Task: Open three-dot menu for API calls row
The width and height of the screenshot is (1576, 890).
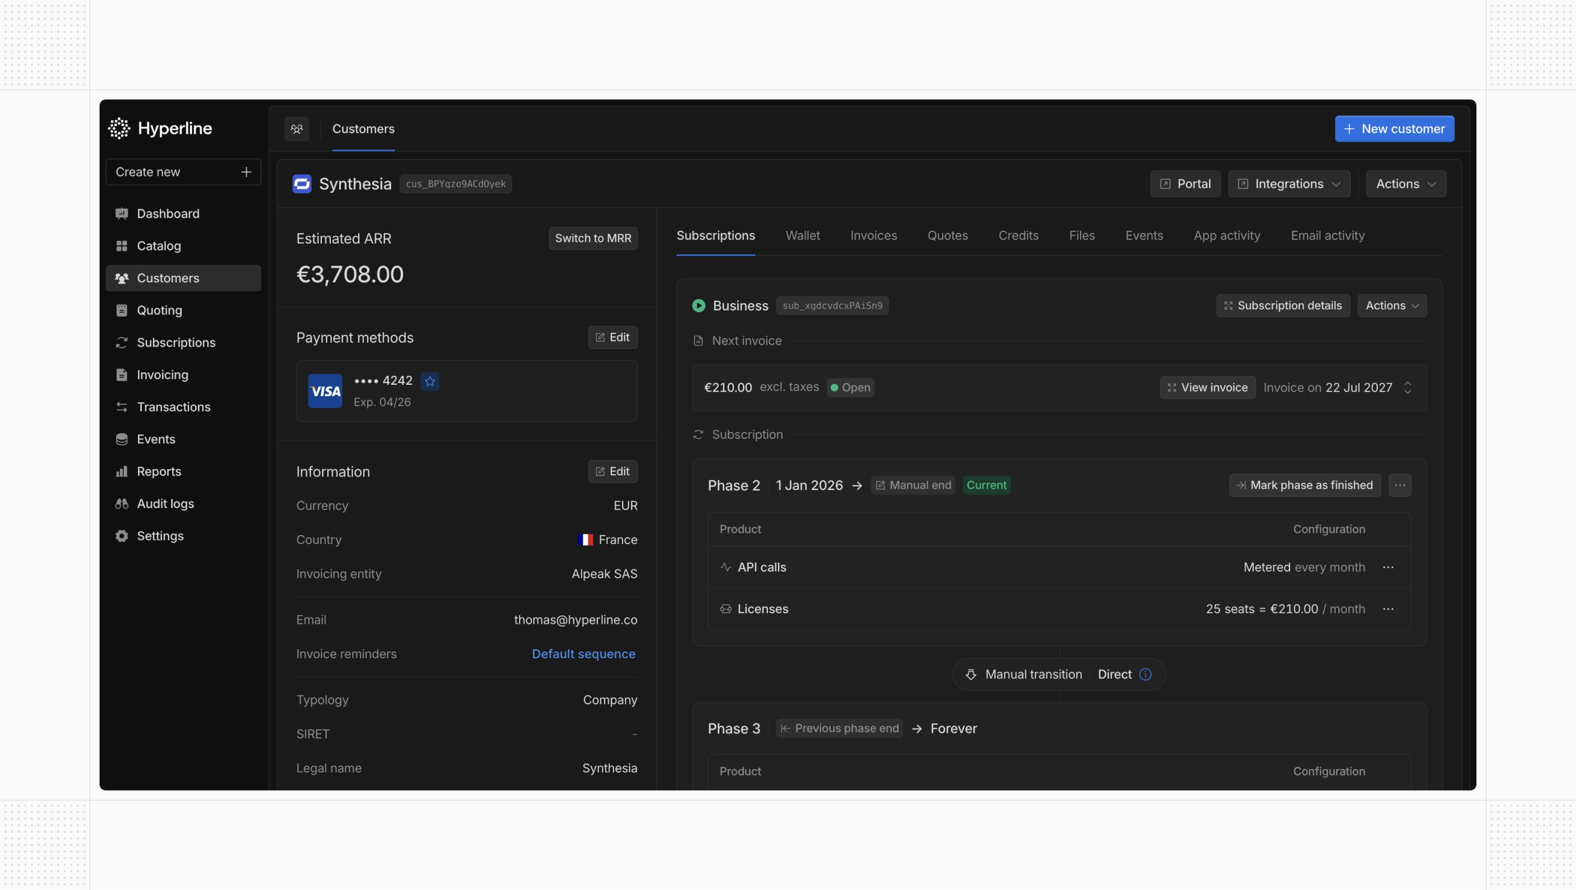Action: tap(1387, 567)
